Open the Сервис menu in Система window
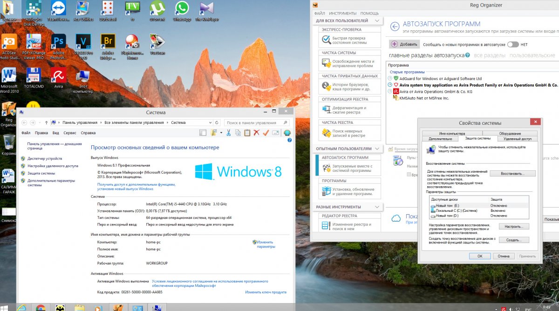Screen dimensions: 559x311 point(70,133)
